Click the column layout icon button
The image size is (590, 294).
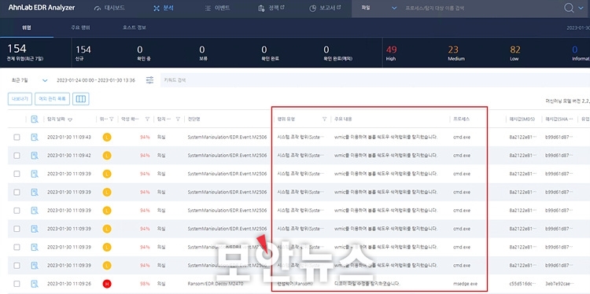tap(81, 99)
